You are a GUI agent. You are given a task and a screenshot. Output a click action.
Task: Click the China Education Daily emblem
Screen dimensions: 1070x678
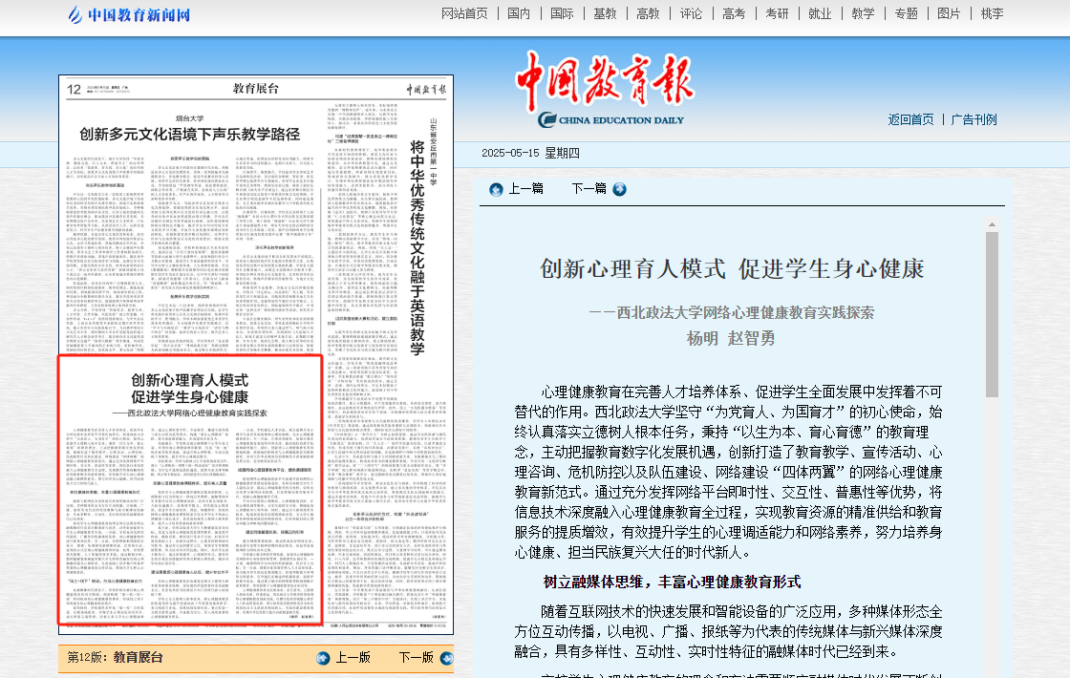(548, 120)
